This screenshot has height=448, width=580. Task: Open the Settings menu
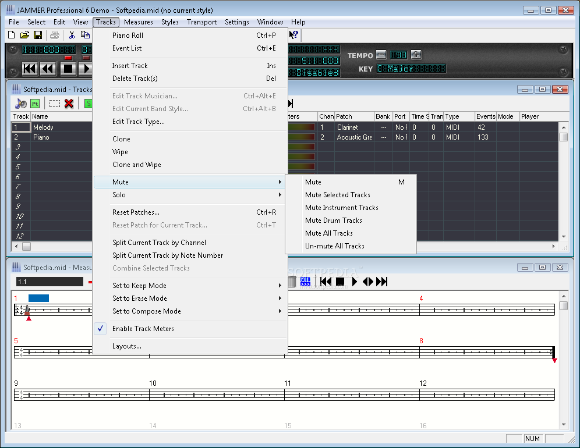coord(237,22)
